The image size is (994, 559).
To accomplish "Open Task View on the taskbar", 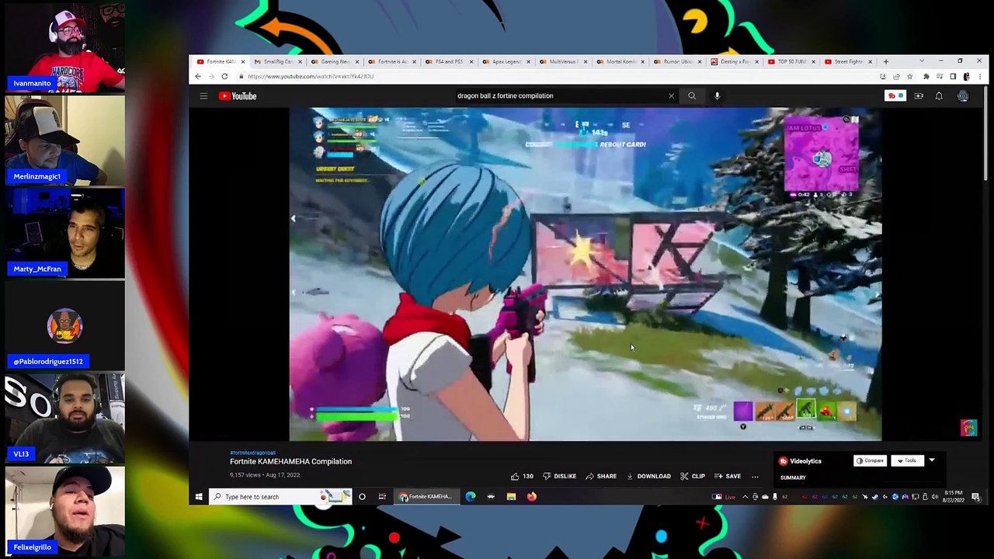I will click(x=382, y=497).
